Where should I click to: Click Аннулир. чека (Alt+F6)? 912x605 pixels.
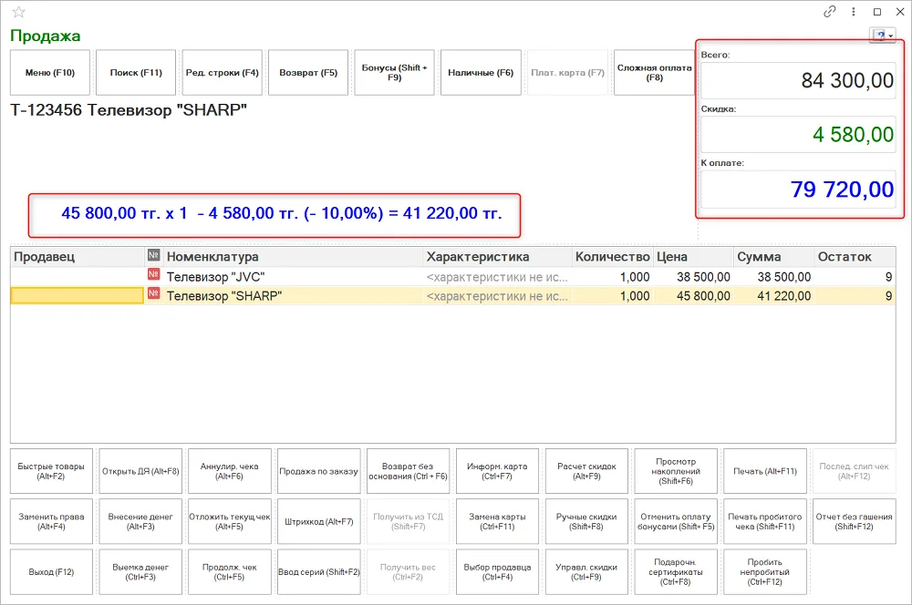(230, 471)
